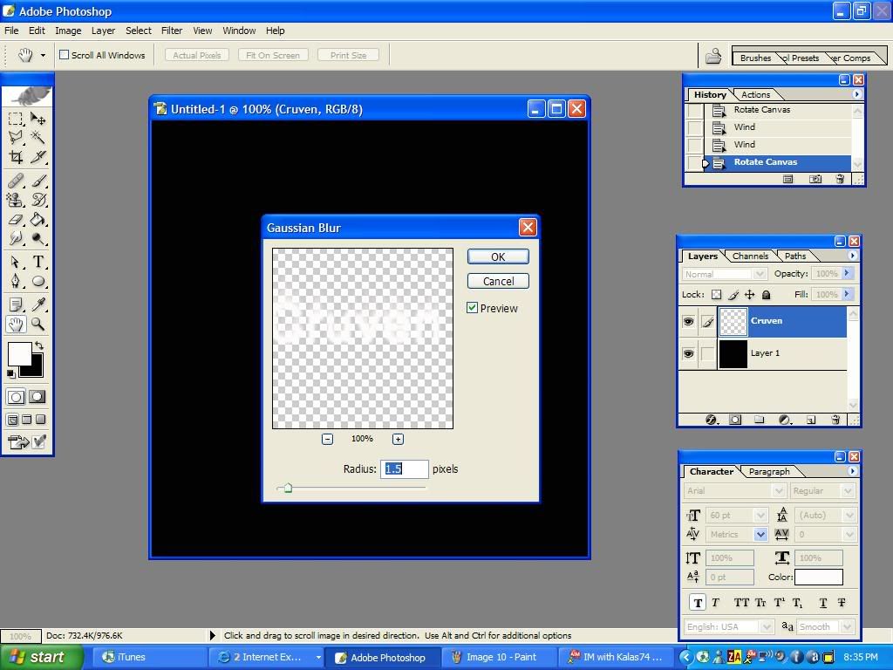
Task: Select the Slice tool
Action: pos(38,157)
